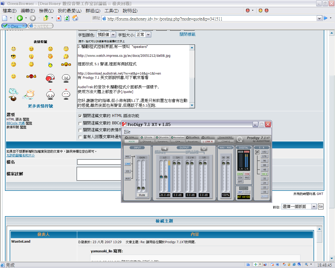Enable the 3D effect toggle in ProDigy
Screen dimensions: 335x268
[193, 137]
